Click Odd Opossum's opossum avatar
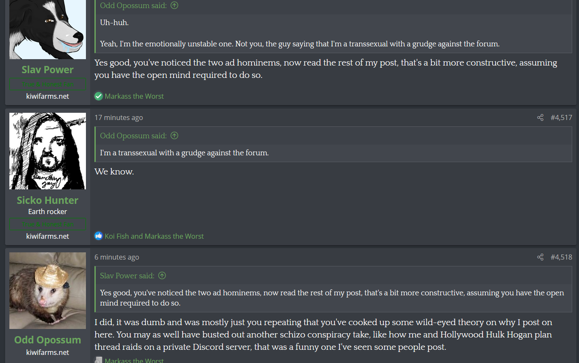Image resolution: width=579 pixels, height=363 pixels. coord(48,291)
